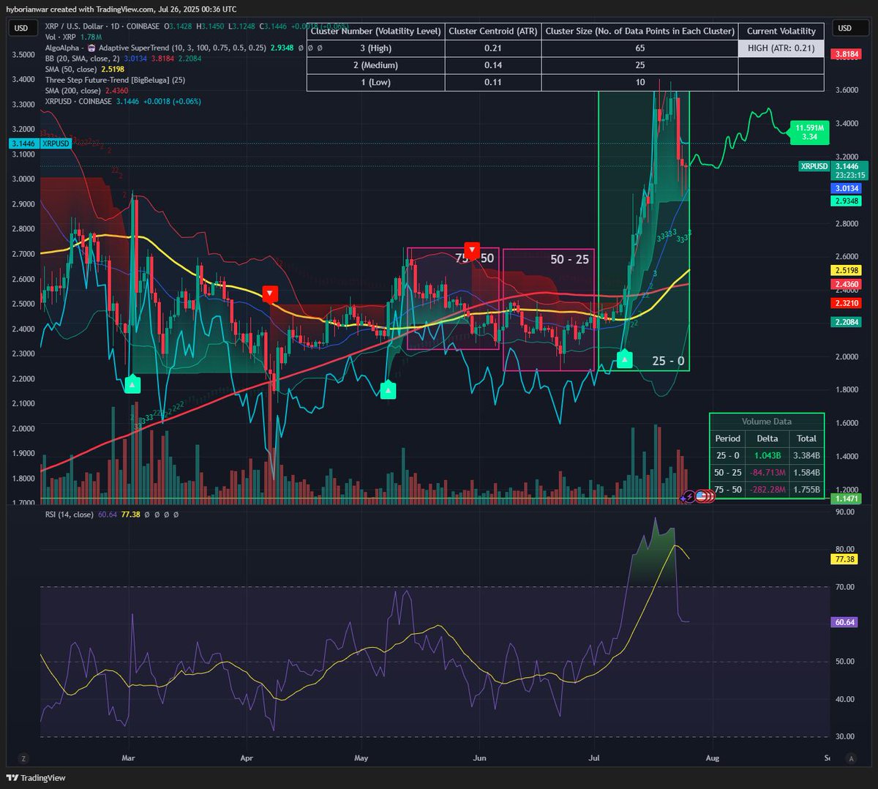Image resolution: width=878 pixels, height=789 pixels.
Task: Click the Z timezone icon on time axis
Action: pyautogui.click(x=23, y=759)
